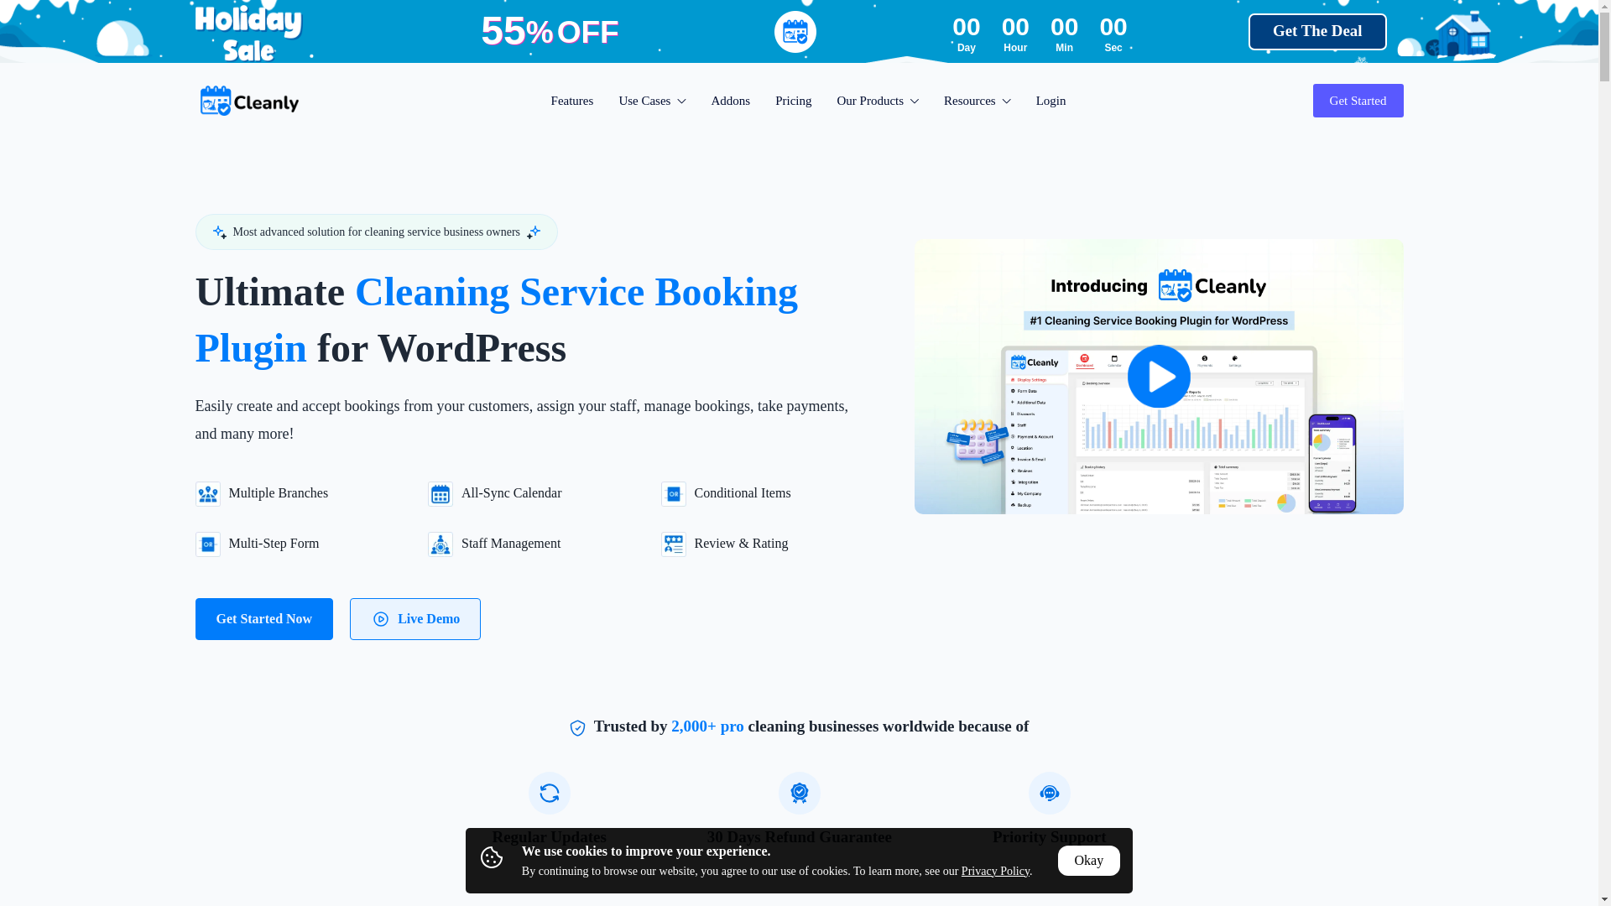This screenshot has height=906, width=1611.
Task: Click the sparkle icon right of the tagline
Action: pos(534,232)
